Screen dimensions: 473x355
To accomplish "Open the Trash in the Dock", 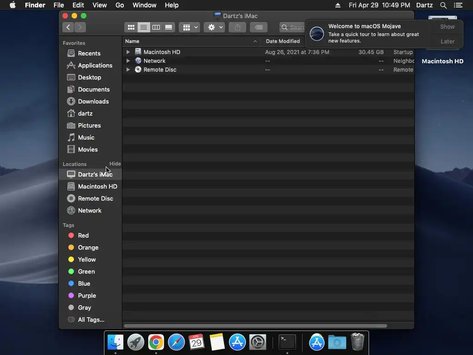I will click(x=358, y=342).
